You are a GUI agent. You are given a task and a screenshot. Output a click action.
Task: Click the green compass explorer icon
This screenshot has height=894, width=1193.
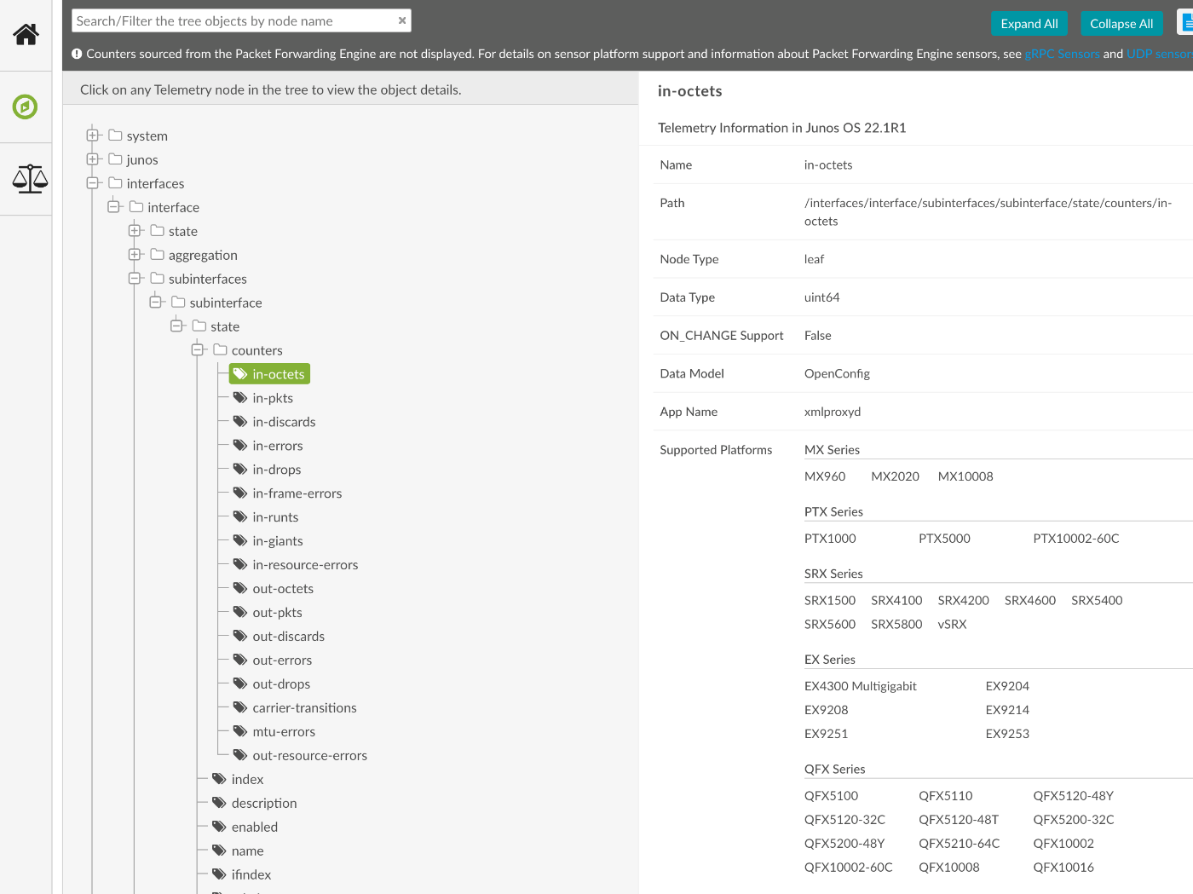point(26,107)
